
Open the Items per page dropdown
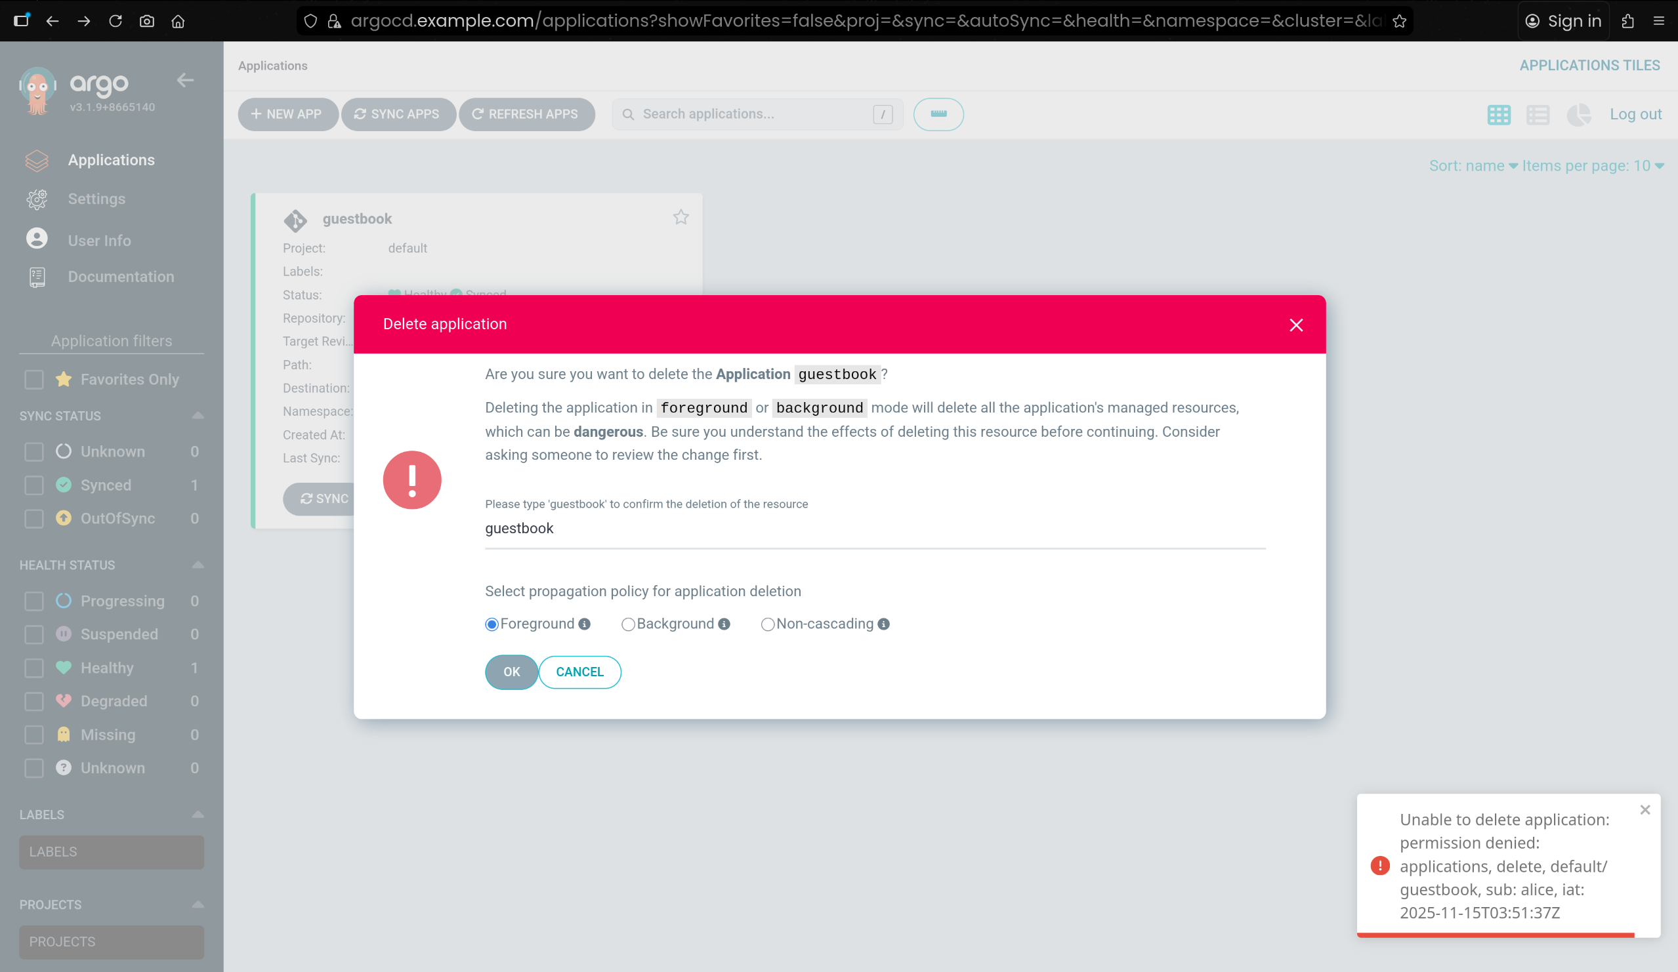1592,166
